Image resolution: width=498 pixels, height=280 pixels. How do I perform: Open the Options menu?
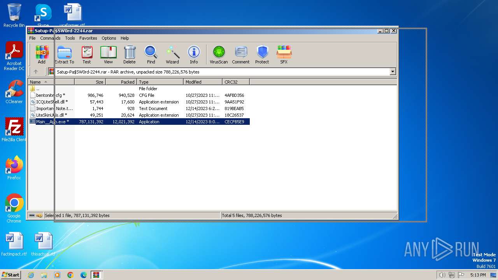[x=109, y=38]
